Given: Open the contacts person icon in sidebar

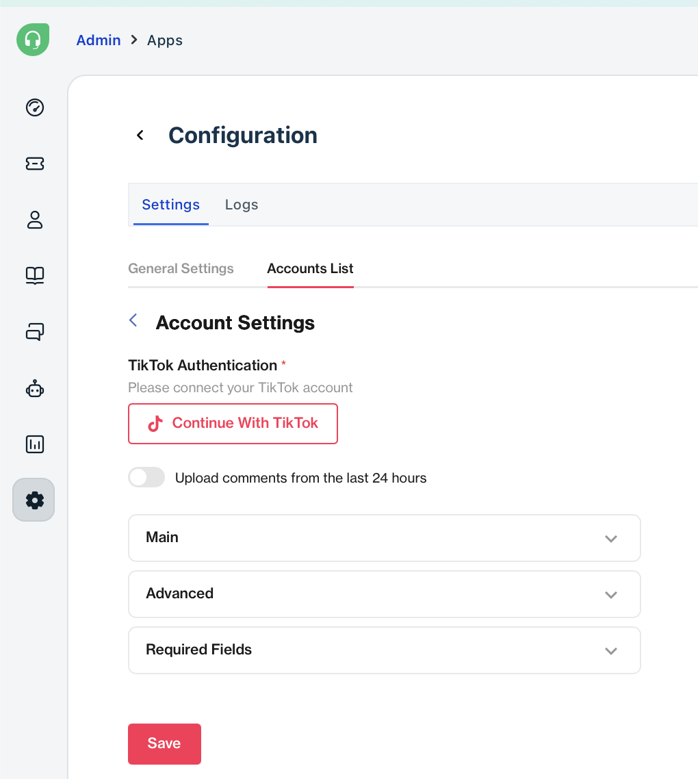Looking at the screenshot, I should click(x=35, y=220).
